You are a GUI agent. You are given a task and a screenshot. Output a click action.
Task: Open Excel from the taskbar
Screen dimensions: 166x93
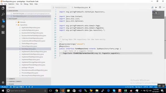coord(126,91)
